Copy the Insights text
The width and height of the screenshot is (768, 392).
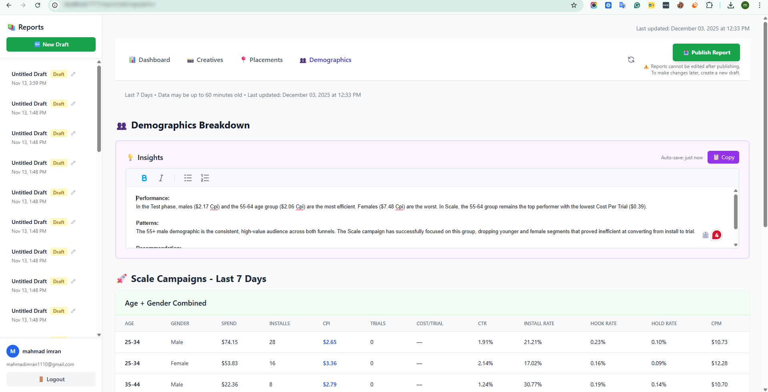[x=723, y=157]
